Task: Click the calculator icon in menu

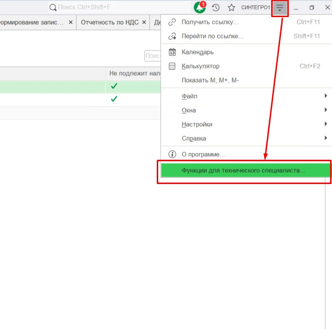Action: (x=172, y=66)
